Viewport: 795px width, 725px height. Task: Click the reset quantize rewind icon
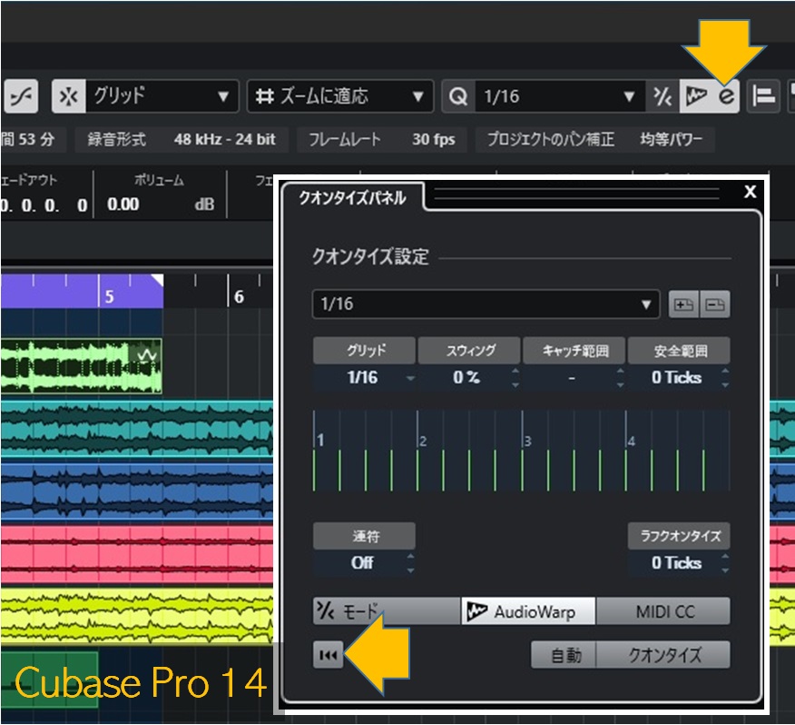328,655
